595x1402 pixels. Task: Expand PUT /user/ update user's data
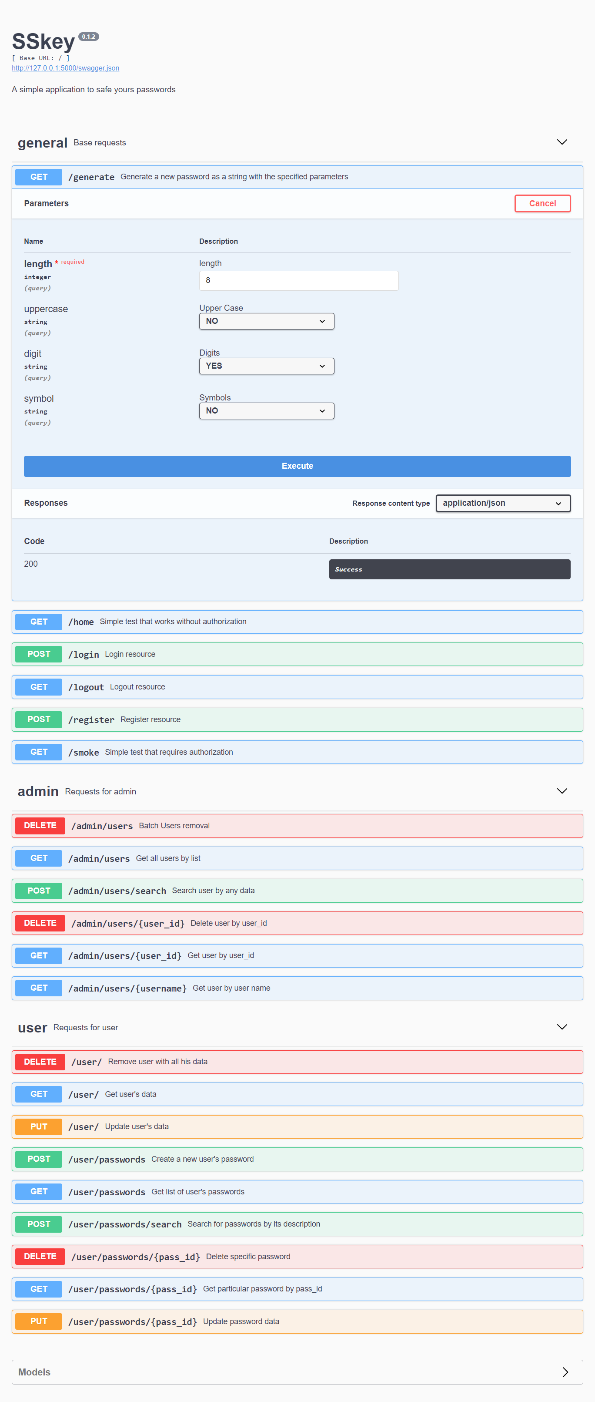pos(297,1126)
